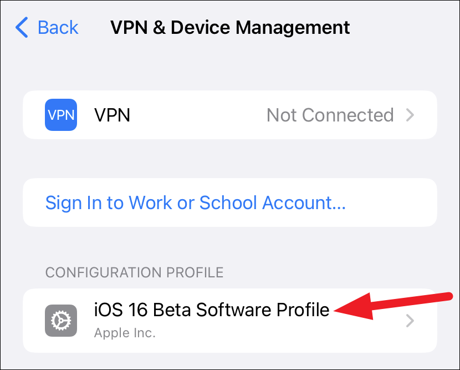Tap the Not Connected status text

pos(330,115)
